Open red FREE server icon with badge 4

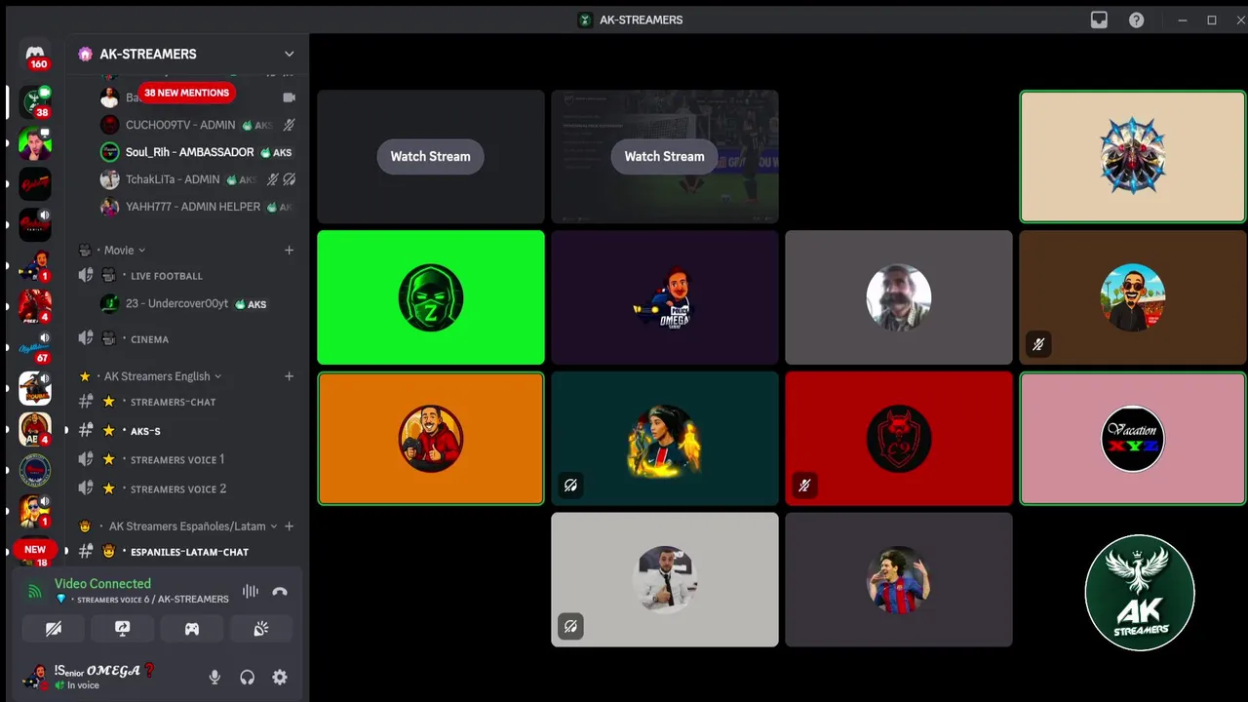point(35,306)
